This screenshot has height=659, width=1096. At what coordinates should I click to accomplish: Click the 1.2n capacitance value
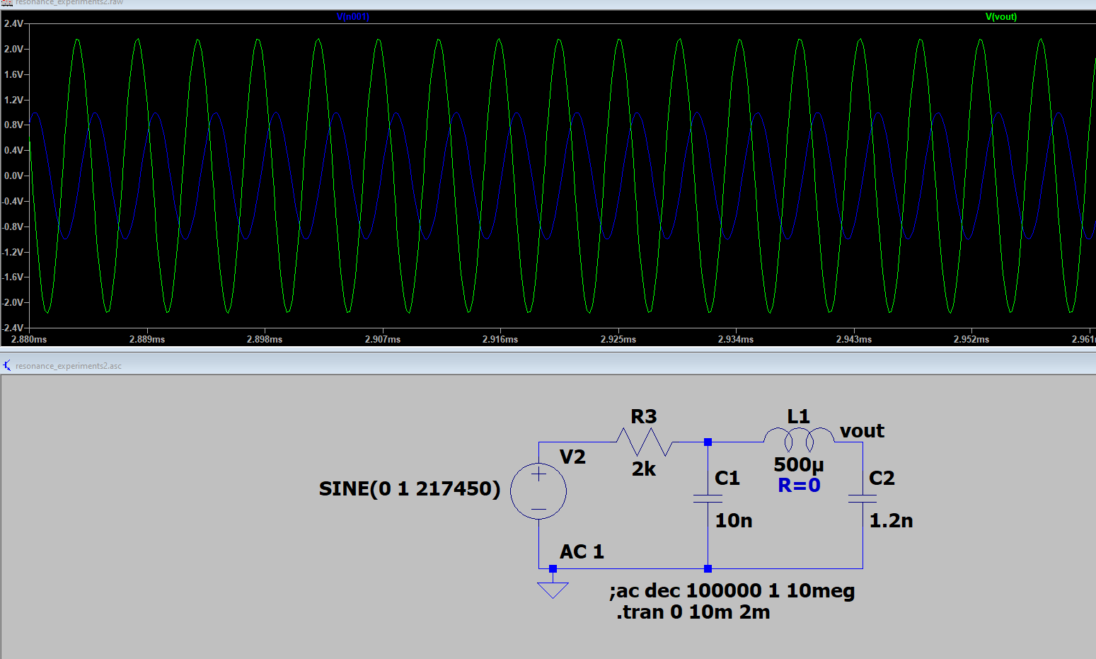891,520
